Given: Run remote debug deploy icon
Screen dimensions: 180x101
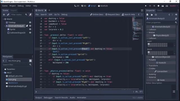Looking at the screenshot, I should [x=158, y=6].
